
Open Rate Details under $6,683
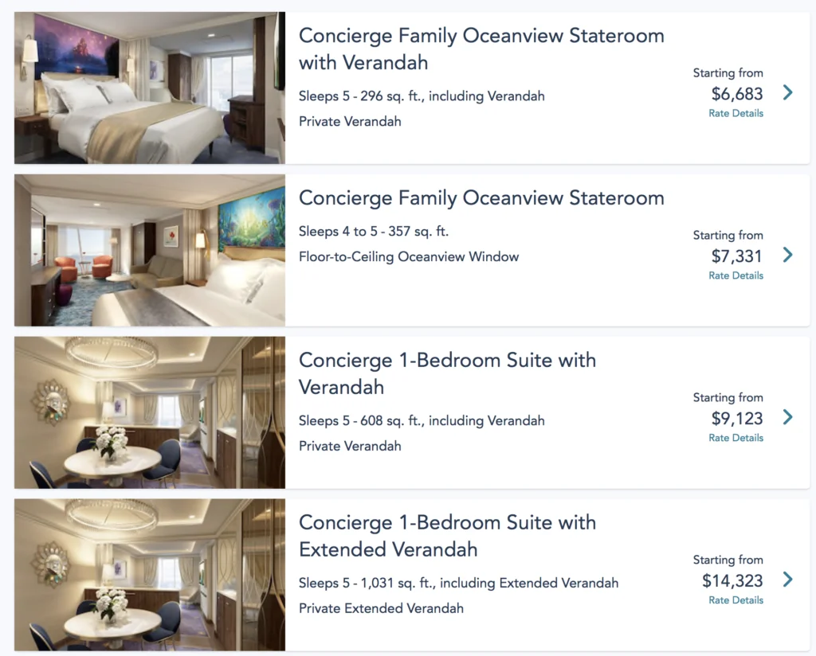pyautogui.click(x=736, y=113)
